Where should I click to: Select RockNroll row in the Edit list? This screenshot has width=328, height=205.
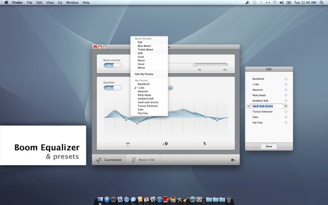pos(269,79)
